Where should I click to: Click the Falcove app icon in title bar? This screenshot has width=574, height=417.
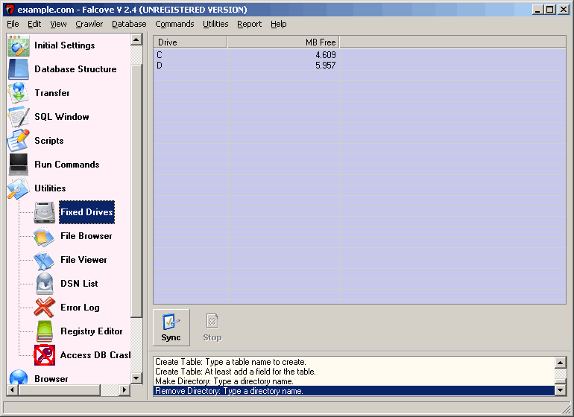(10, 10)
